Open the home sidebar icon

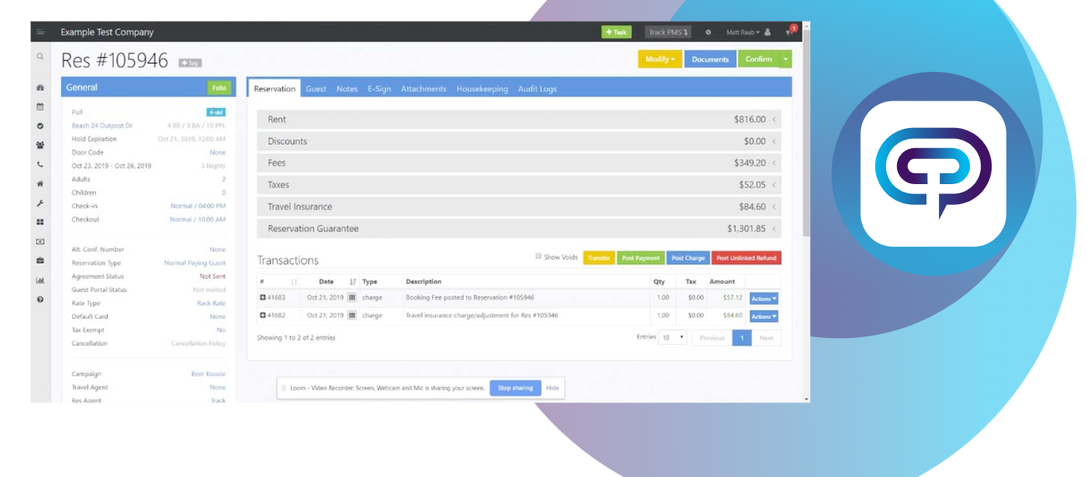(39, 183)
